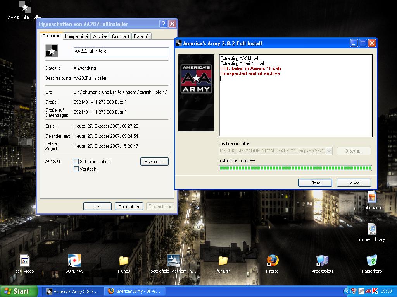Open the get_video desktop file
Screen dimensions: 397x297
tap(24, 261)
